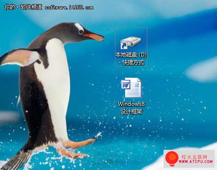Click the WWW.ATCPU.COM watermark link
217x170 pixels.
click(195, 161)
